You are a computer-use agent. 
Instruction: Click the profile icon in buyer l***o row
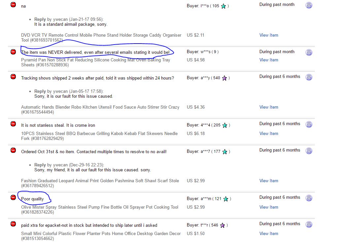tap(309, 5)
